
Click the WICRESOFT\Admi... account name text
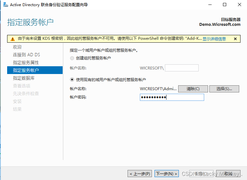[158, 89]
